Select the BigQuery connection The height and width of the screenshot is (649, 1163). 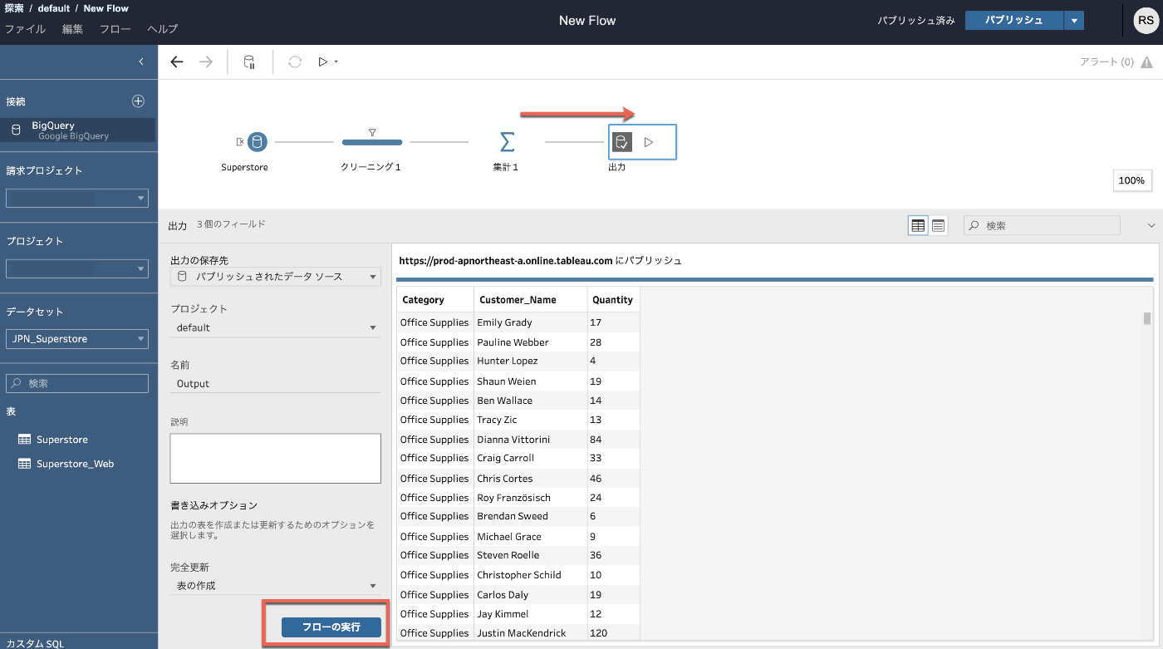78,130
